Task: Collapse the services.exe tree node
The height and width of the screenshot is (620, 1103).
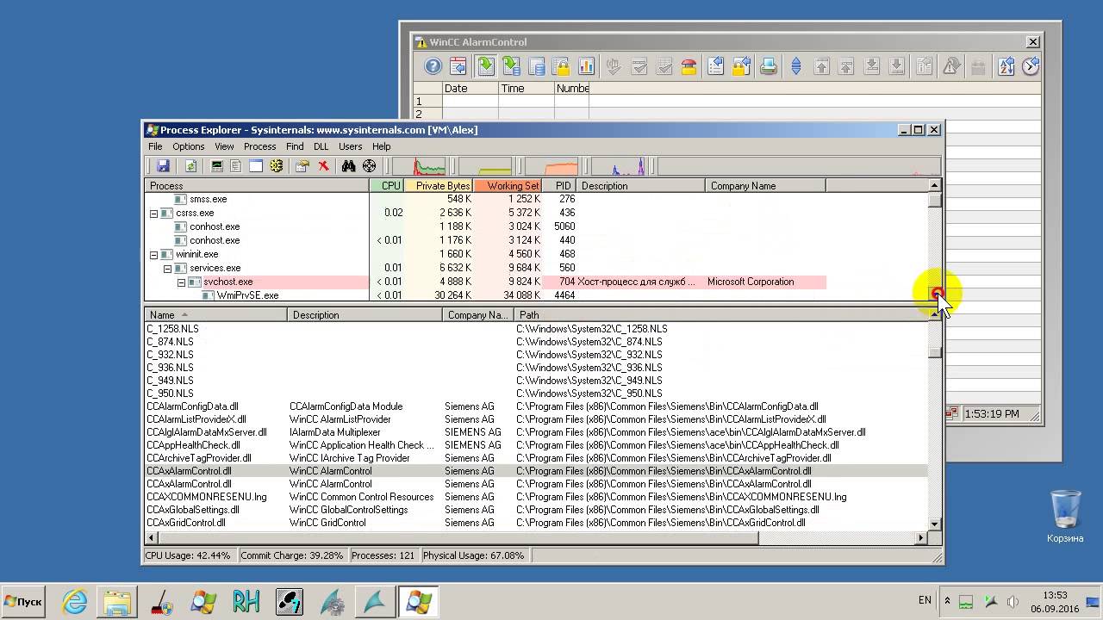Action: click(168, 268)
